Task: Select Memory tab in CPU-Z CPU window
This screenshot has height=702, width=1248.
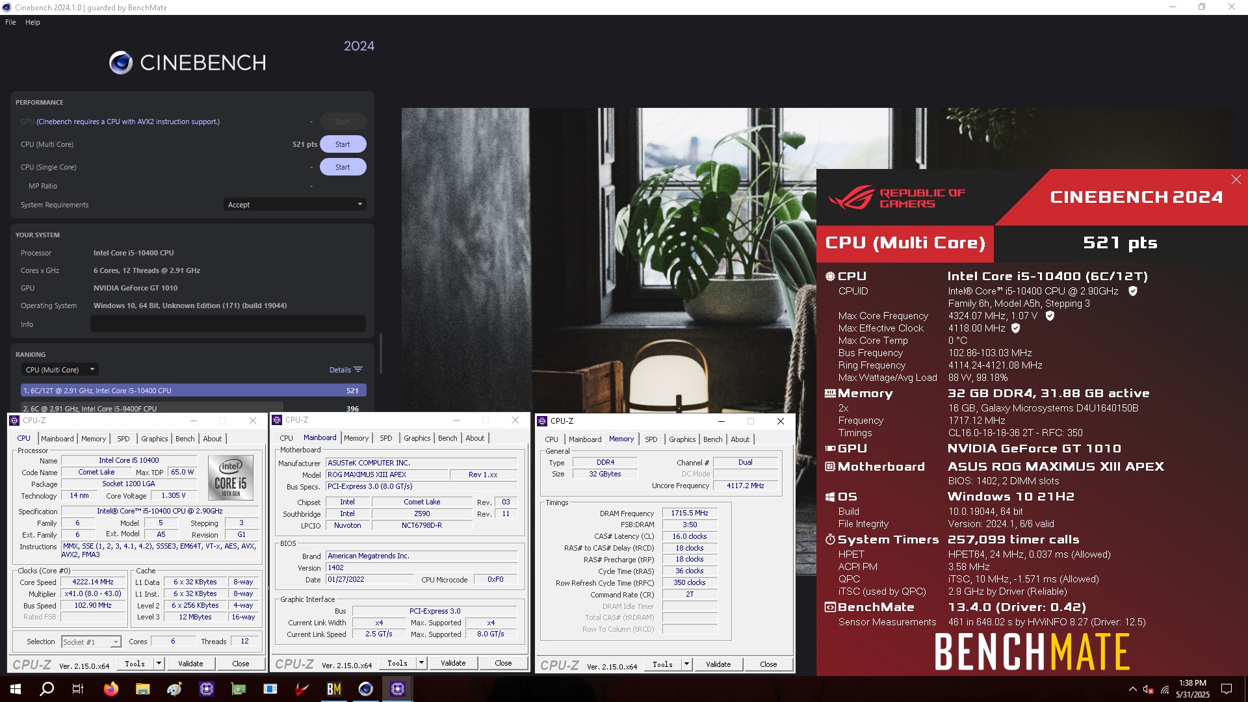Action: tap(94, 439)
